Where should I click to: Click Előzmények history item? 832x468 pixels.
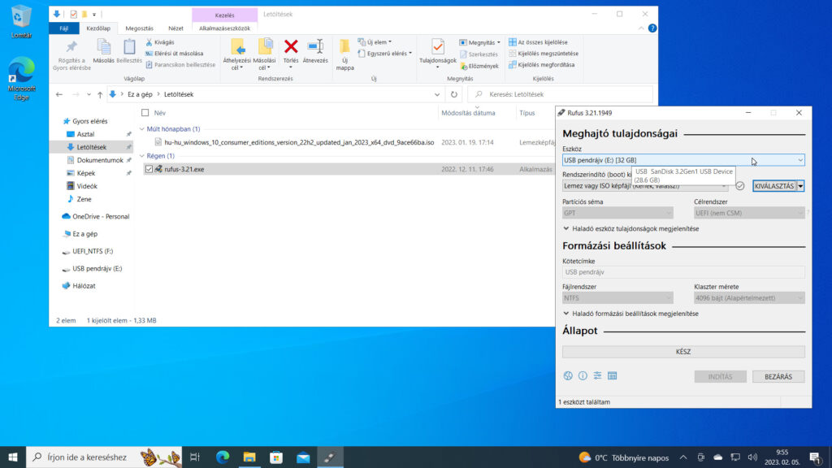pos(479,66)
